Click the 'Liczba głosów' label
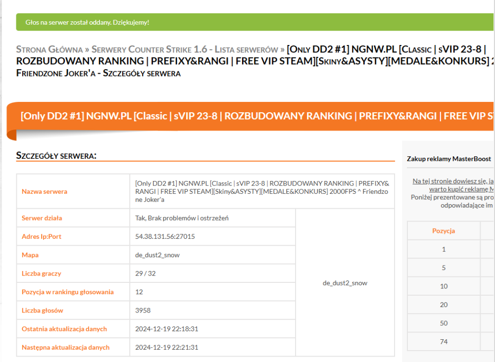This screenshot has width=495, height=362. [x=42, y=310]
